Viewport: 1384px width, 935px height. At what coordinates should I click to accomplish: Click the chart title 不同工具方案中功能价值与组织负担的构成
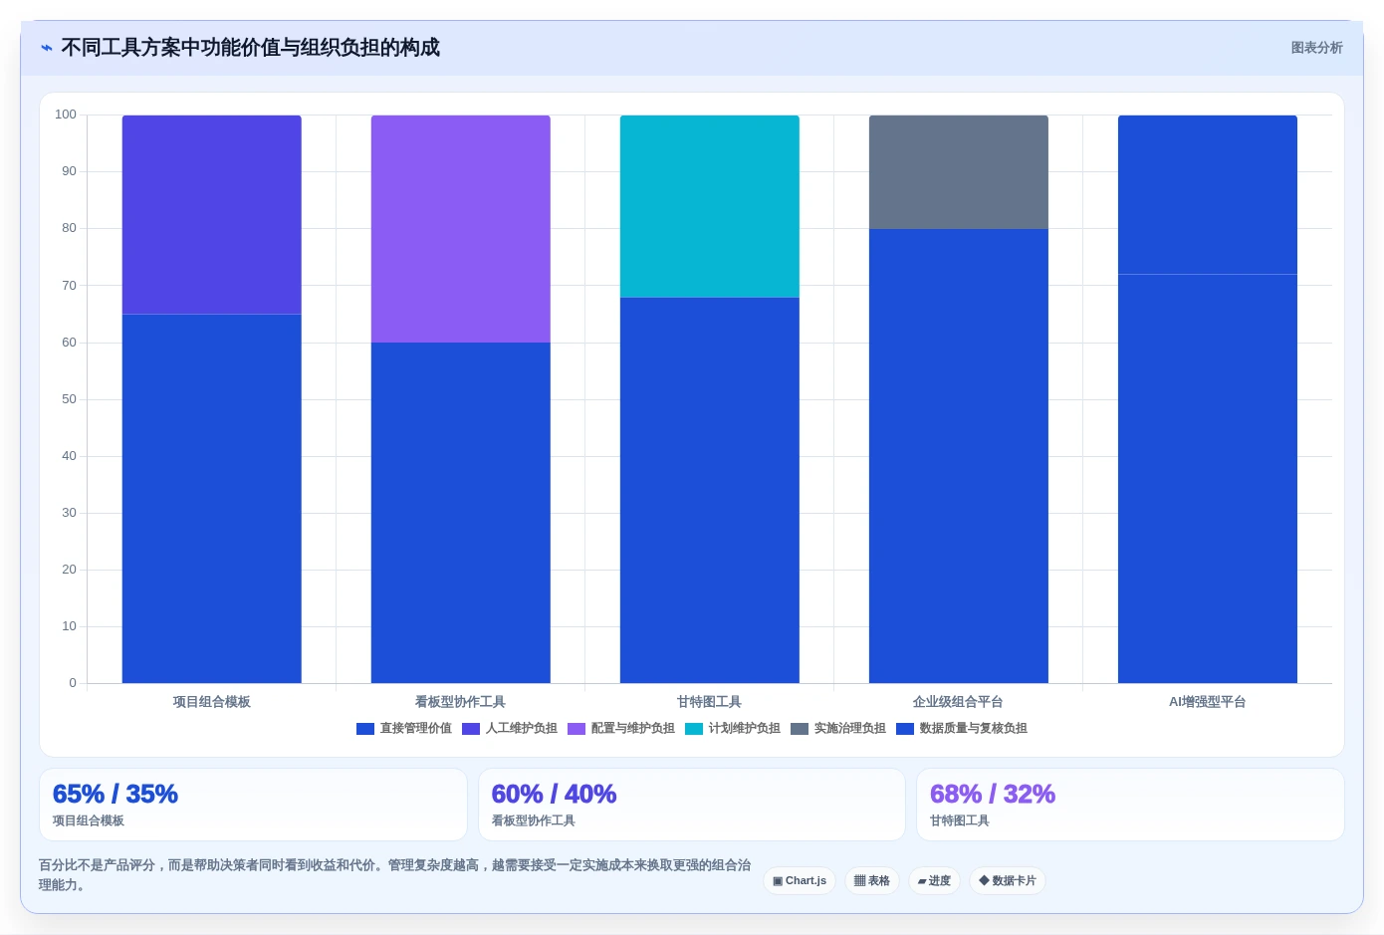[x=250, y=48]
